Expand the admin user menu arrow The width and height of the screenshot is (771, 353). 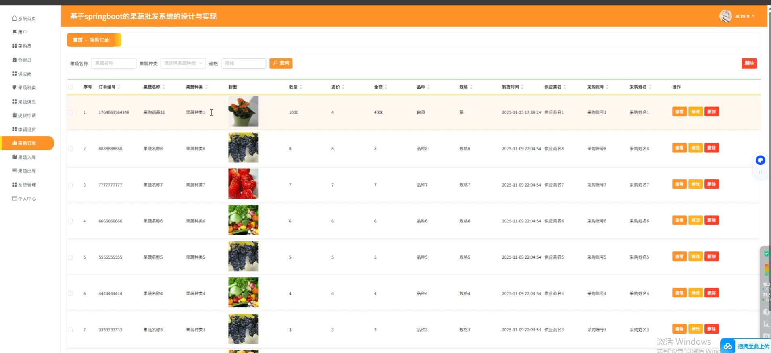[x=753, y=16]
